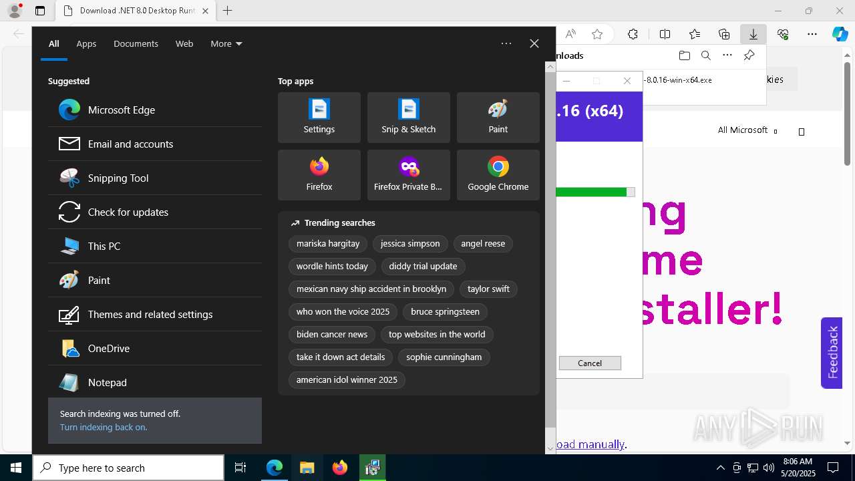Open Snip & Sketch top app tile
The height and width of the screenshot is (481, 855).
tap(409, 118)
